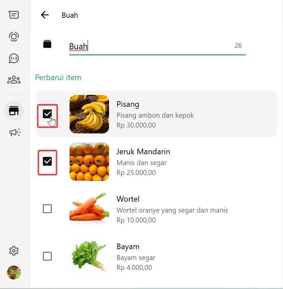The height and width of the screenshot is (289, 283).
Task: Uncheck the Pisang item checkbox
Action: coord(47,114)
